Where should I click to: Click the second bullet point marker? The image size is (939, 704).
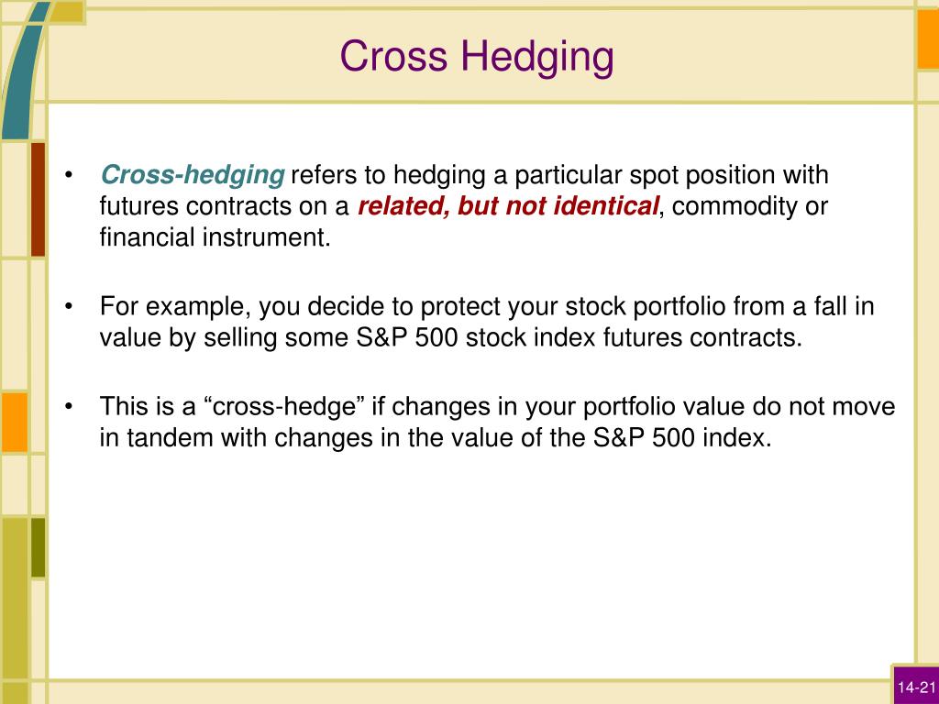coord(69,306)
